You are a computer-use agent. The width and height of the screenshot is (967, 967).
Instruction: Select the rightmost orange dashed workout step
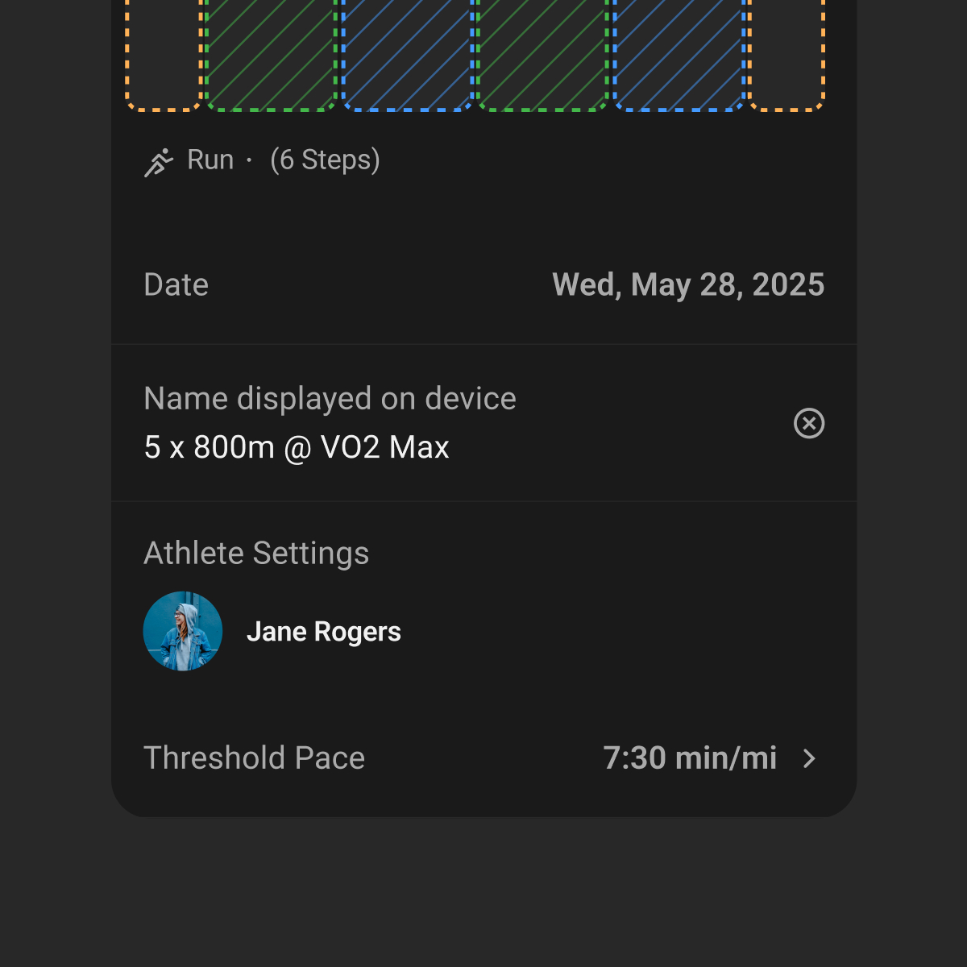point(787,54)
